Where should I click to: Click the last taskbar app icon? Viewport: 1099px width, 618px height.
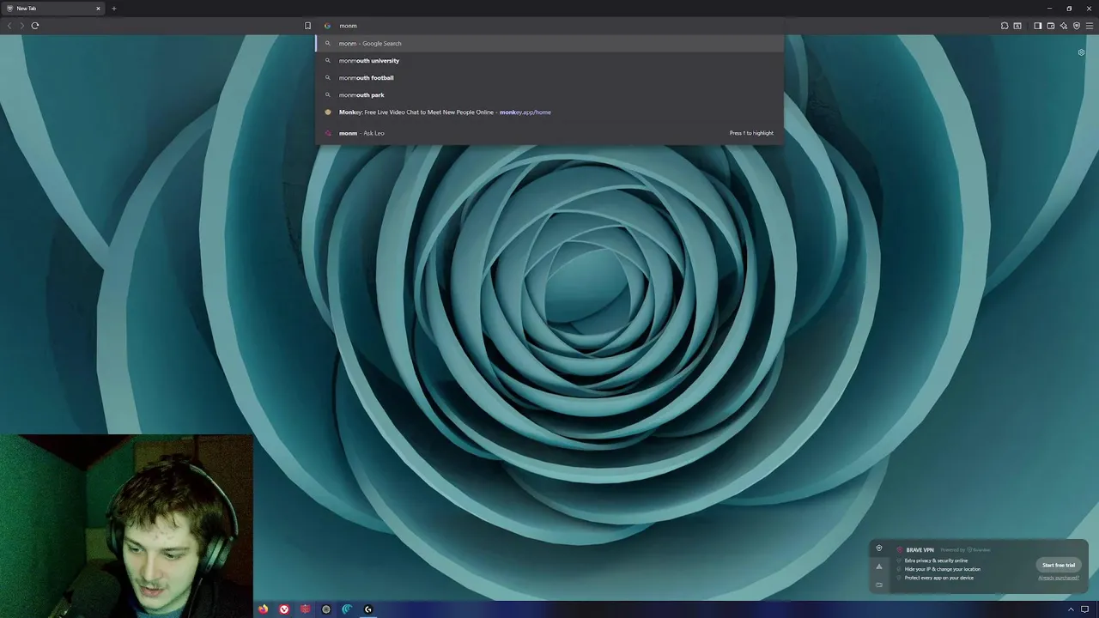coord(368,609)
